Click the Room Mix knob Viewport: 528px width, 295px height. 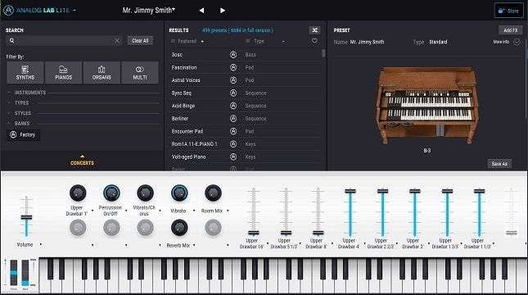[x=213, y=193]
